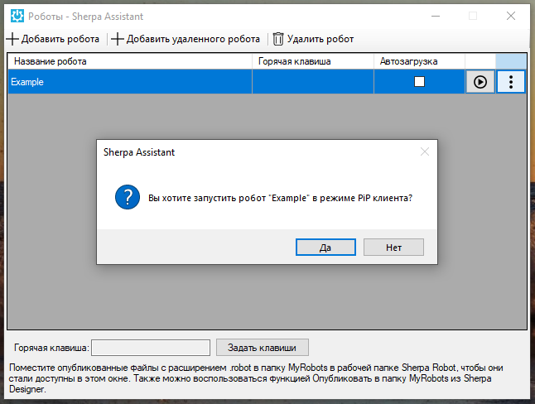Click the Example row's hotkey cell
This screenshot has height=404, width=535.
(313, 82)
